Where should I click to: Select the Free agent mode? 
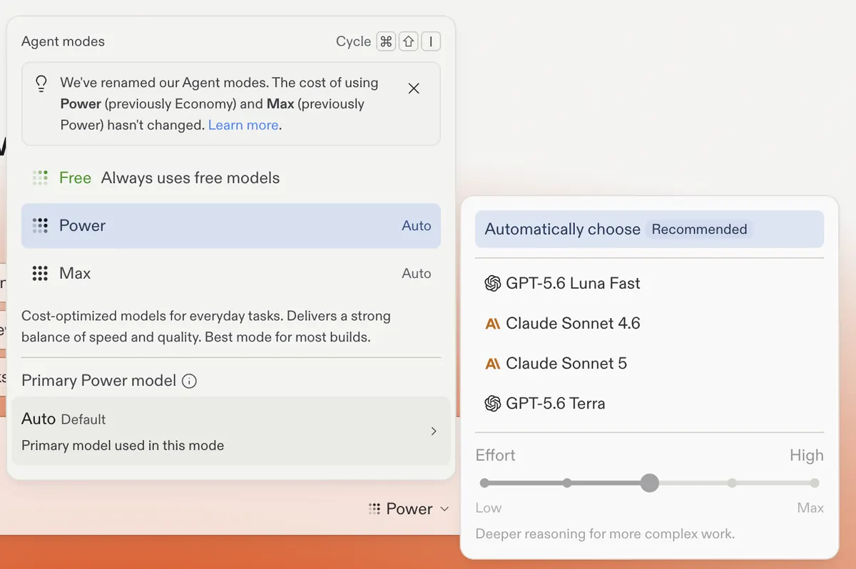(x=230, y=178)
